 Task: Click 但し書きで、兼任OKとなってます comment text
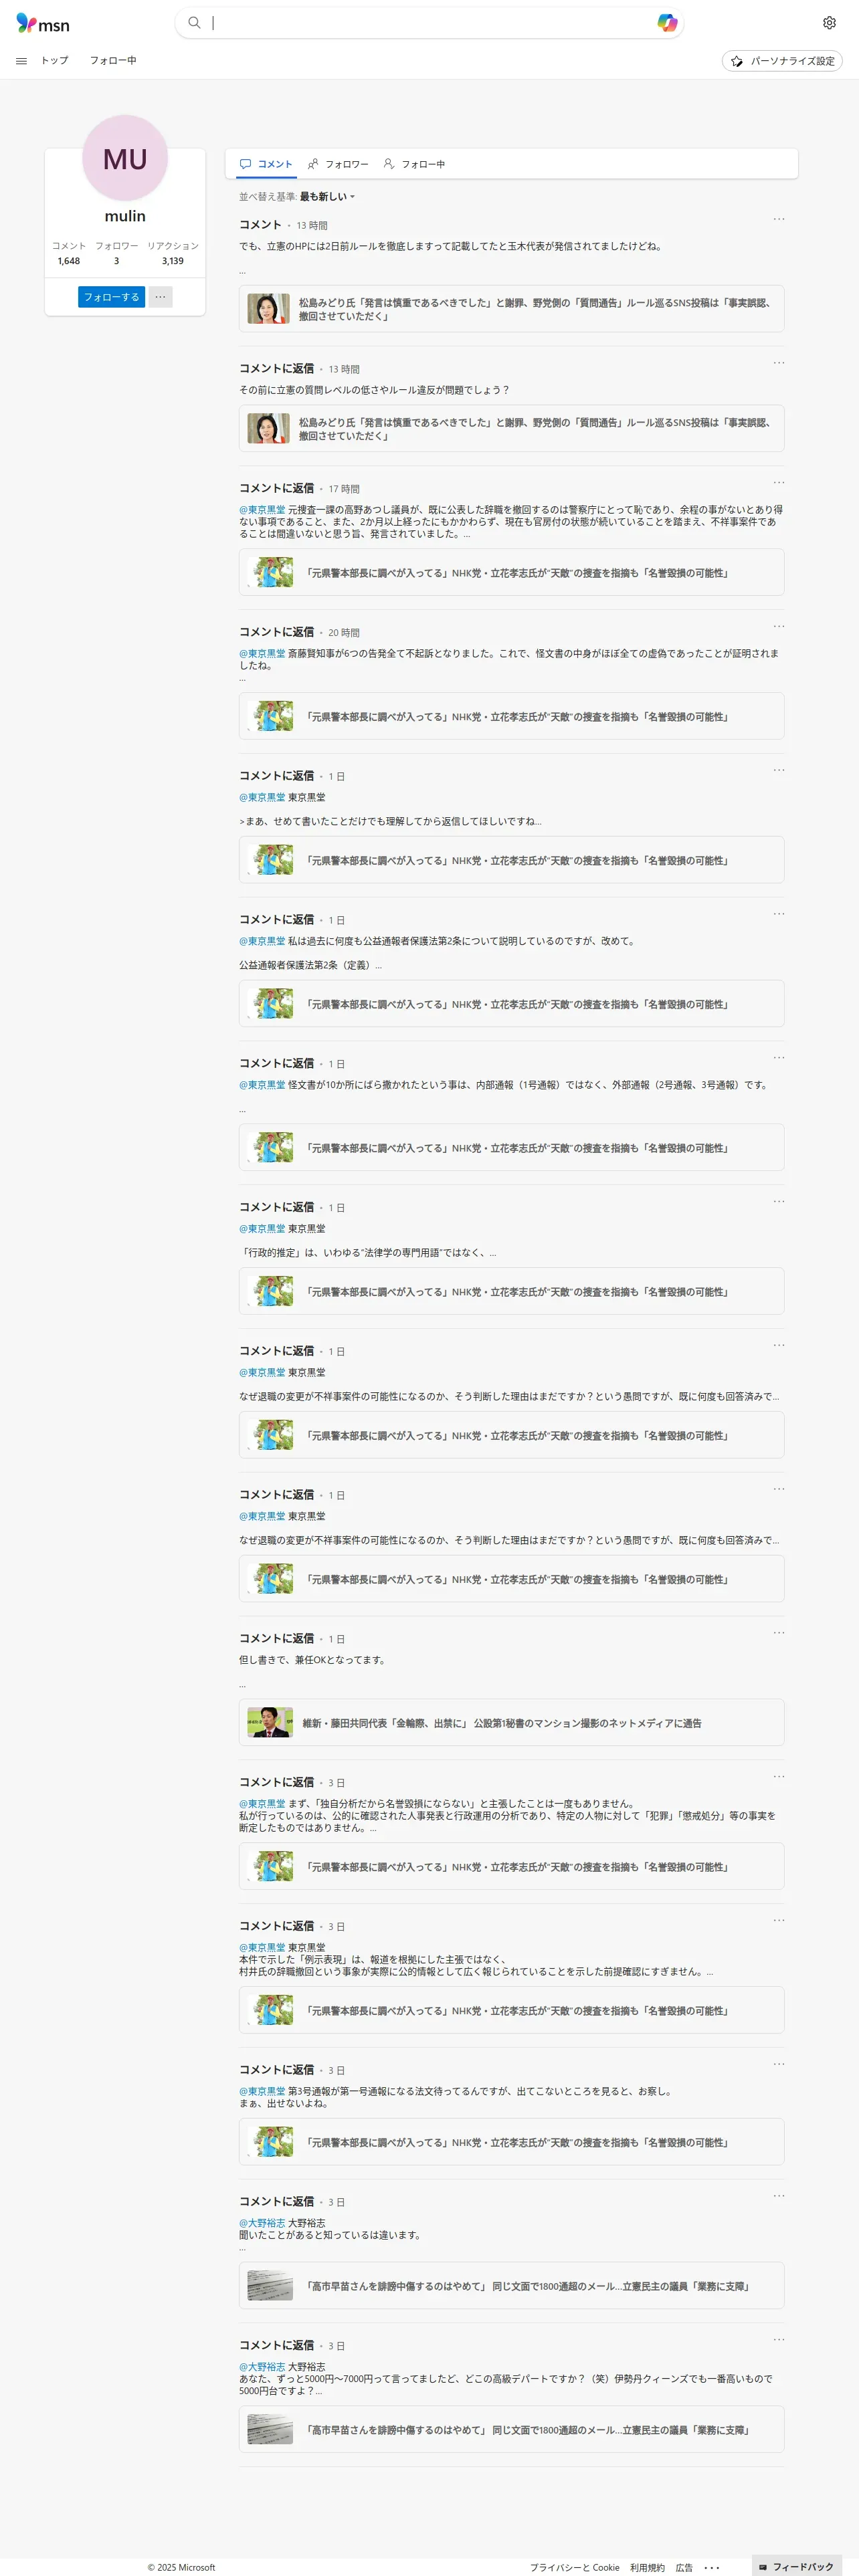click(312, 1660)
